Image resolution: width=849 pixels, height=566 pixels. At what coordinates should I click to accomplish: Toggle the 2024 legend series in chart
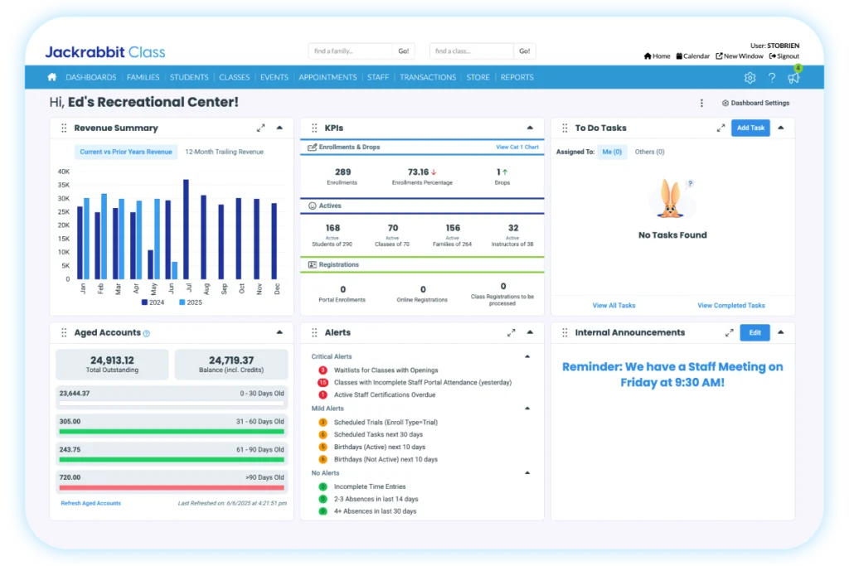pos(153,302)
